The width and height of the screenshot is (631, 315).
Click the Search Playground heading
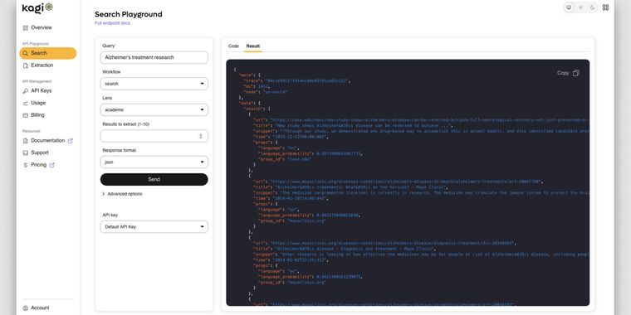tap(129, 14)
